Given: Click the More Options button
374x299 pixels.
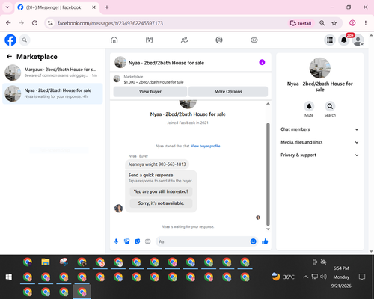Looking at the screenshot, I should click(228, 91).
